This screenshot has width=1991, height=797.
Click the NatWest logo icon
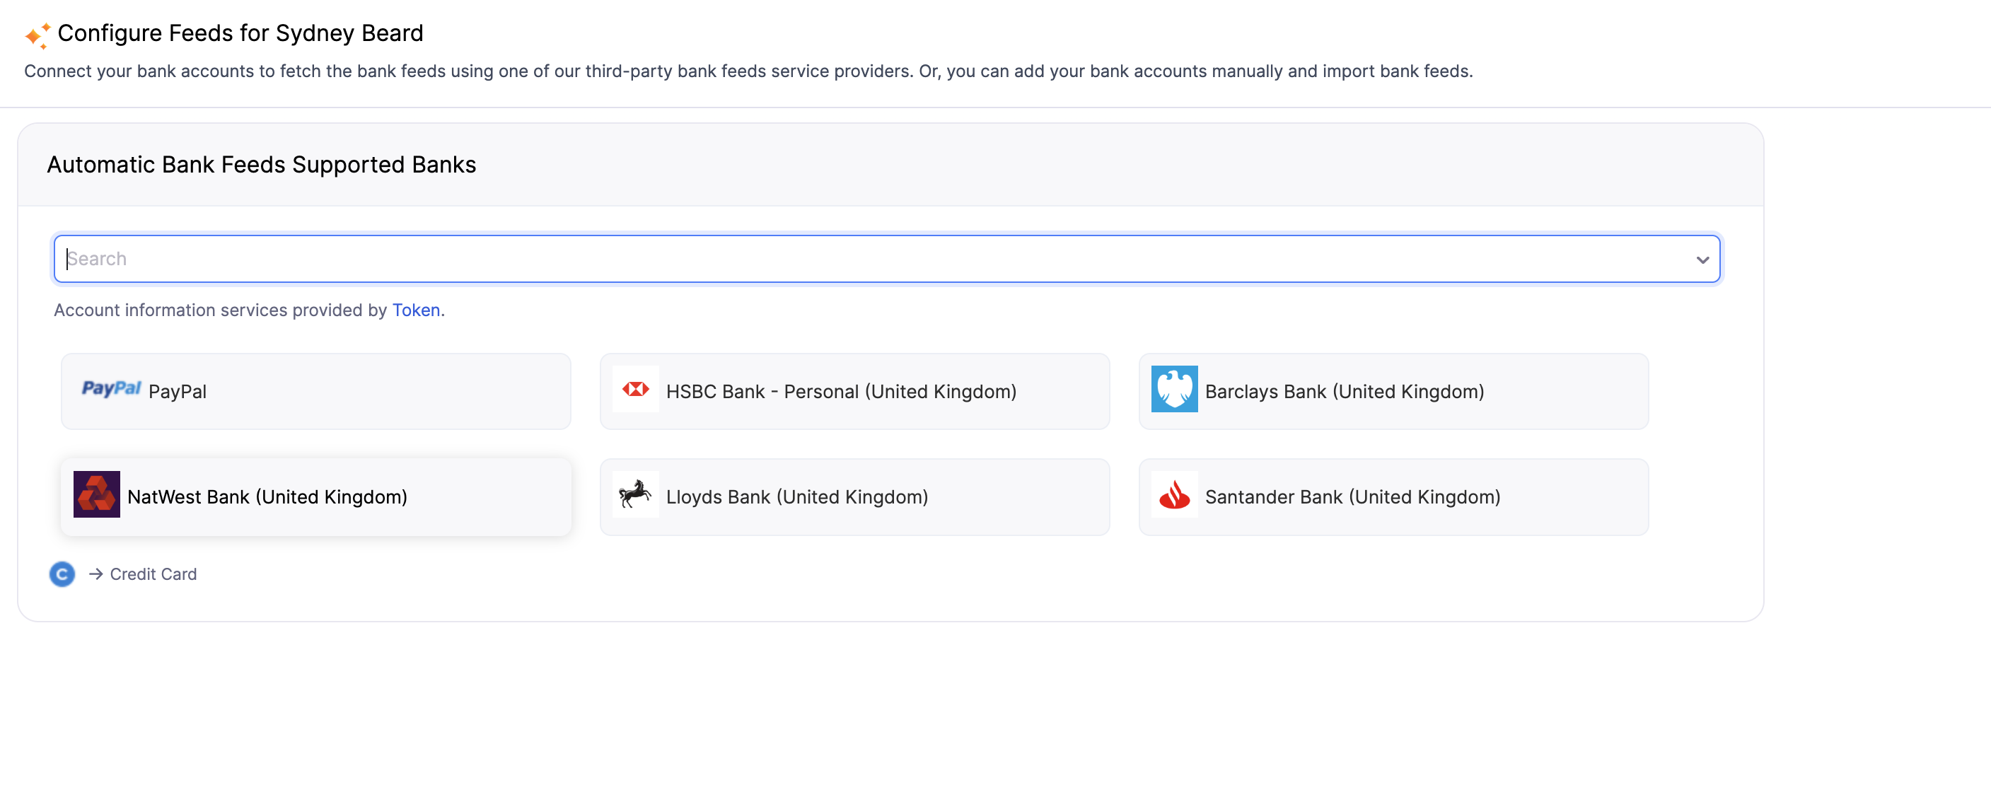tap(97, 495)
